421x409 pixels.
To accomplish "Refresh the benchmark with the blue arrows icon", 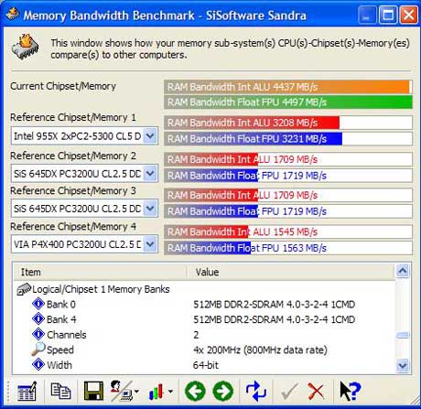I will point(256,391).
